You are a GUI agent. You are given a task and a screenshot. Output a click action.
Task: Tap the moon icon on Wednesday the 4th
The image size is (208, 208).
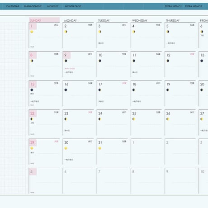[x=134, y=32]
